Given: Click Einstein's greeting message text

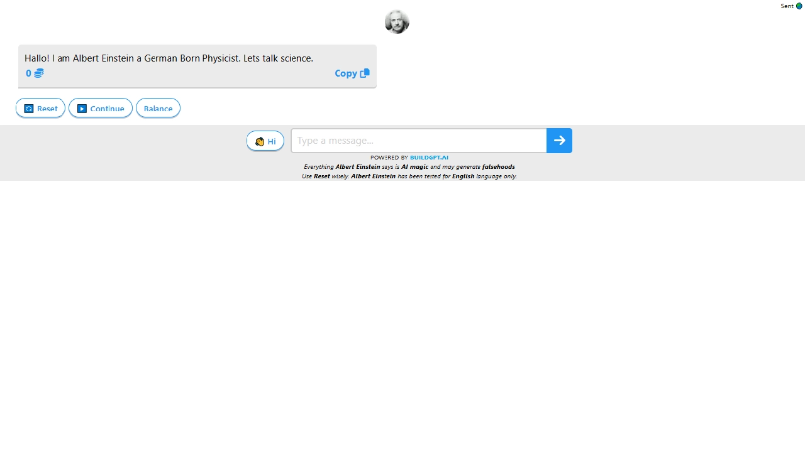Looking at the screenshot, I should [169, 58].
